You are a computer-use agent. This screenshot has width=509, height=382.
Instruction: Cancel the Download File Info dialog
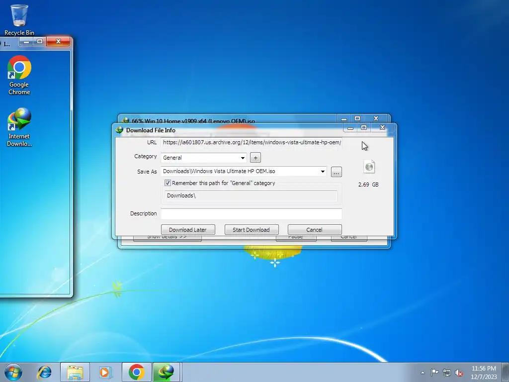tap(315, 230)
